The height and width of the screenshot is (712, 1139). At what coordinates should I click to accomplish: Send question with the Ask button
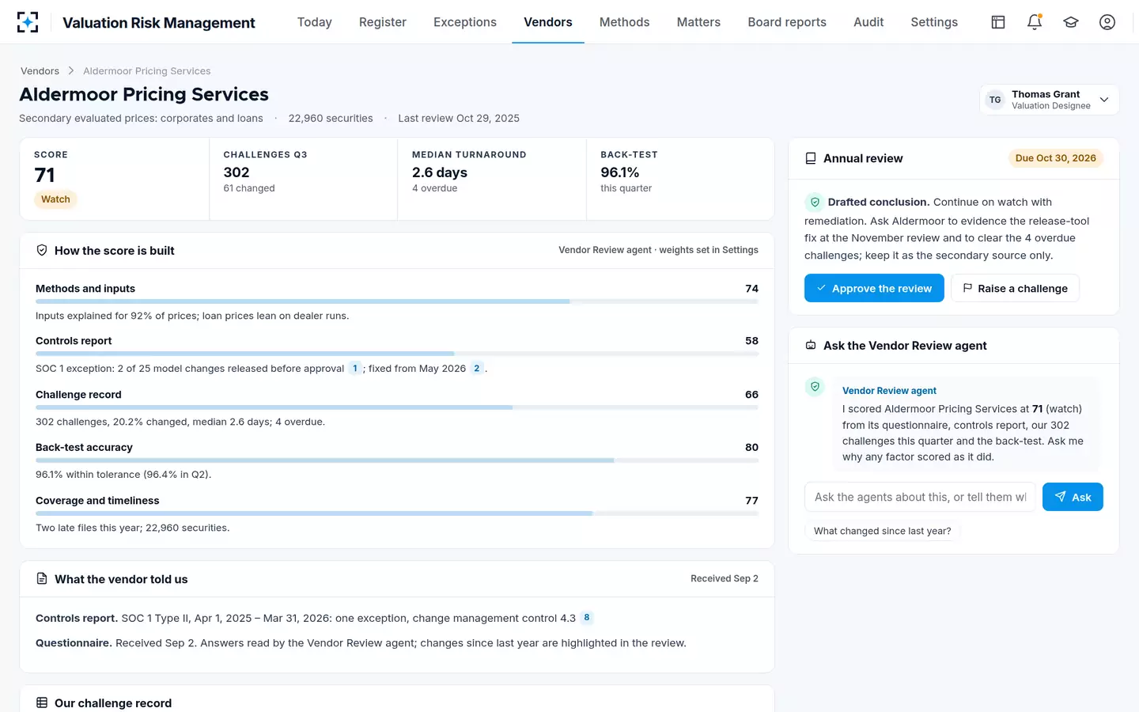1073,497
